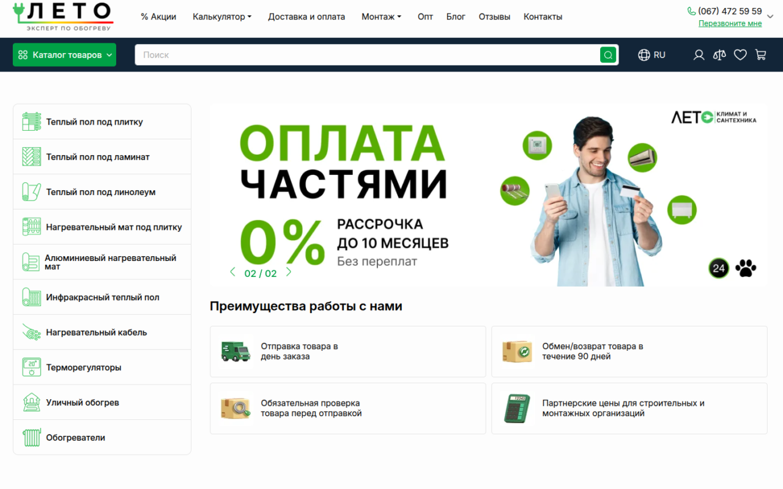Image resolution: width=783 pixels, height=489 pixels.
Task: Expand the Каталог товаров dropdown
Action: [x=64, y=55]
